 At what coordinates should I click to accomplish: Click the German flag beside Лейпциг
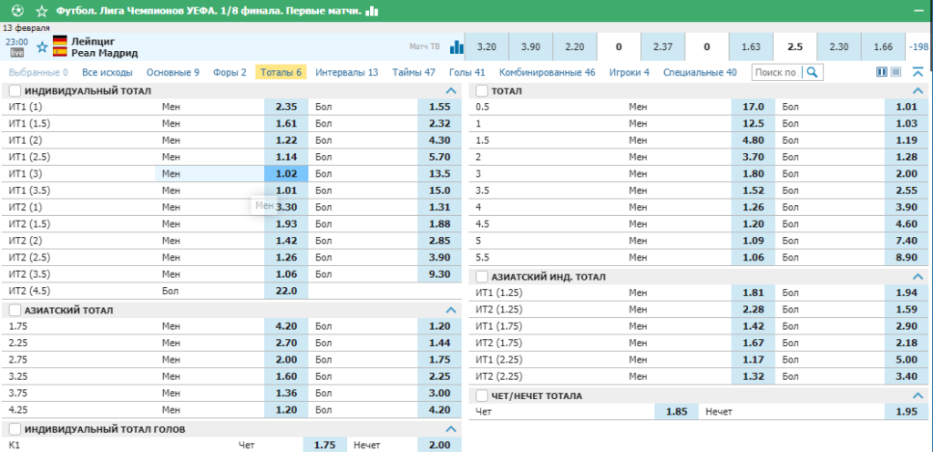pyautogui.click(x=59, y=41)
